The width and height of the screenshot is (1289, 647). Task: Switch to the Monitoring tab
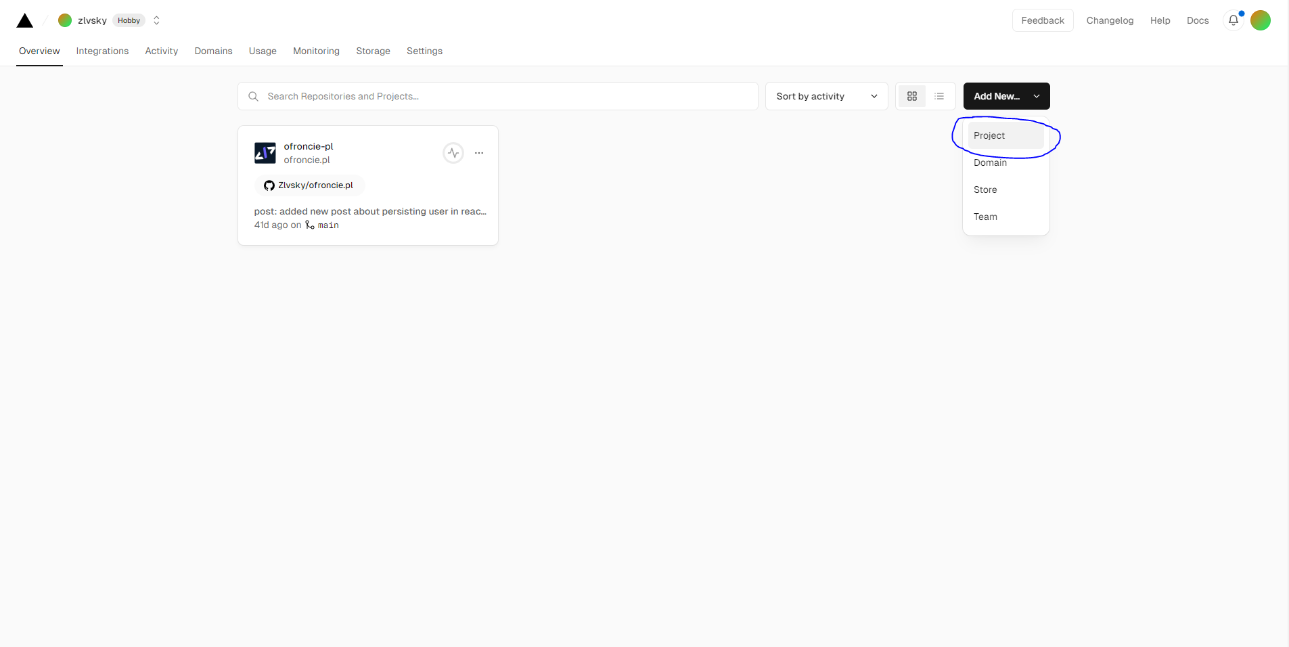(316, 51)
